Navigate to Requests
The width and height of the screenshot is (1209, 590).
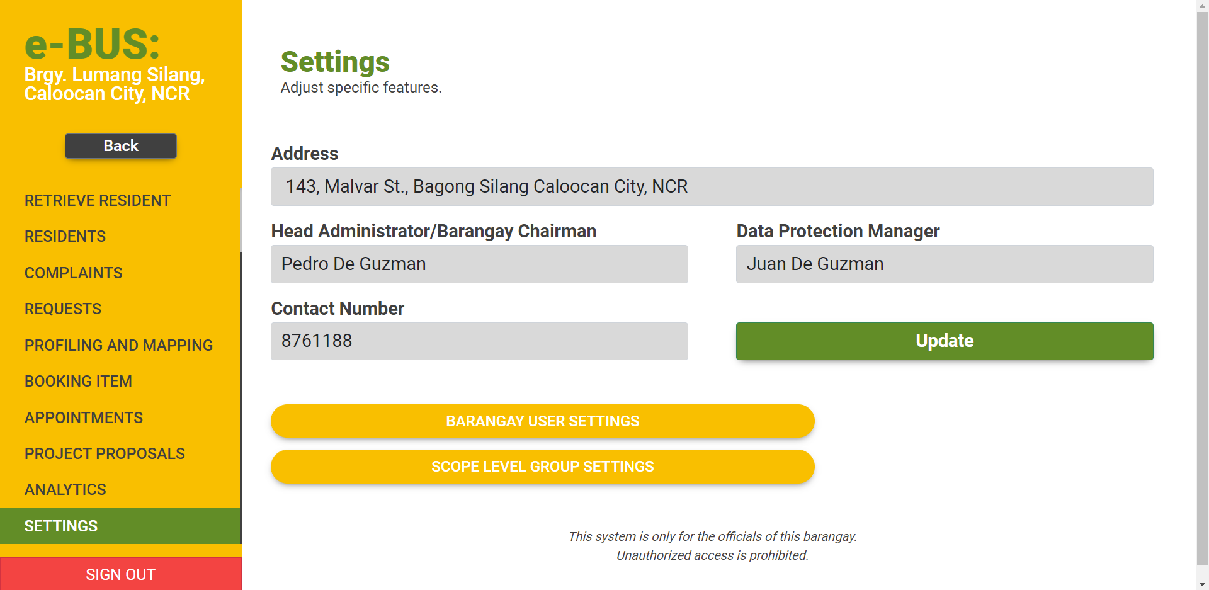63,309
